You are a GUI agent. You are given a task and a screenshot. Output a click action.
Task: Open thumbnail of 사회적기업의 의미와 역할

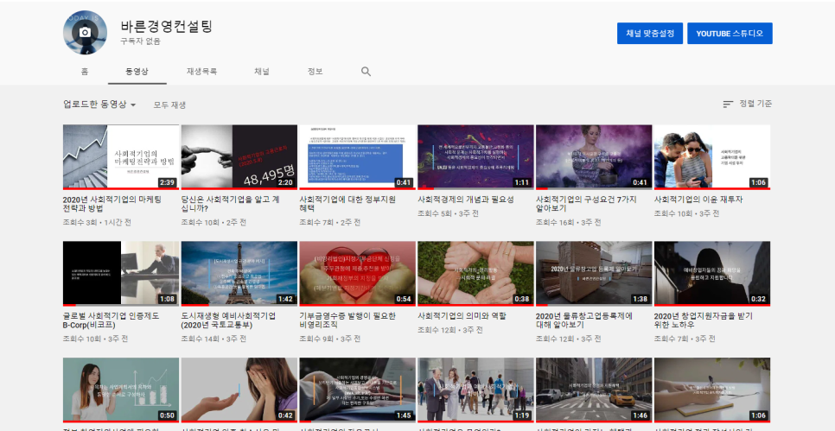[x=475, y=274]
